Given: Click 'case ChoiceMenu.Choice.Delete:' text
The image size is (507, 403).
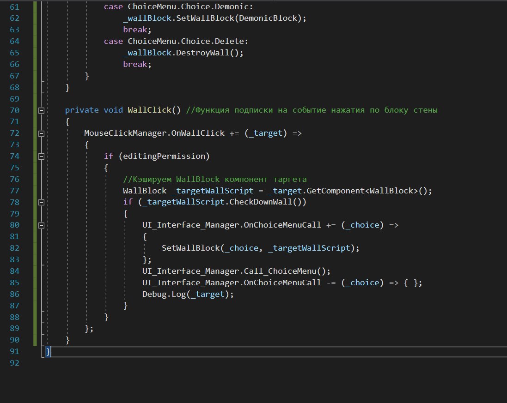Looking at the screenshot, I should pos(176,42).
